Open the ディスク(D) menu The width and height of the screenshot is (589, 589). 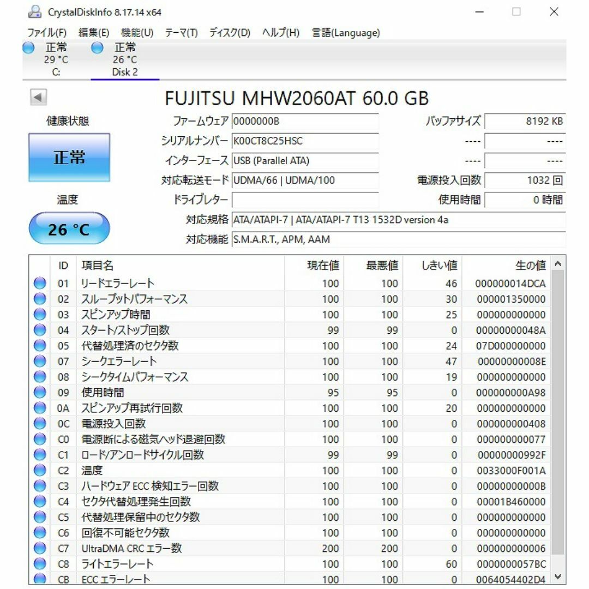[x=230, y=33]
